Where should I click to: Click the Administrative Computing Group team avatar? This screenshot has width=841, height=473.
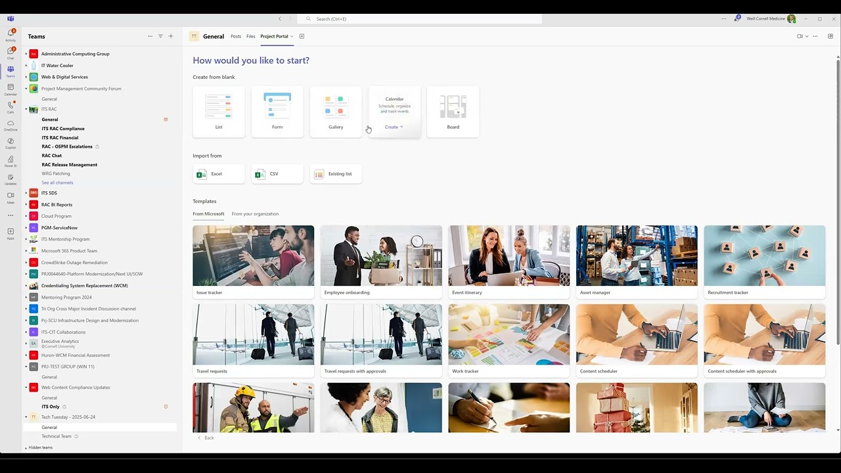(x=34, y=54)
